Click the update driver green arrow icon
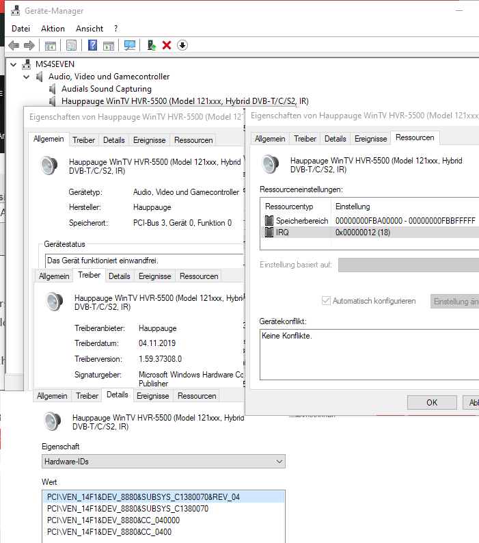Image resolution: width=479 pixels, height=543 pixels. tap(151, 45)
